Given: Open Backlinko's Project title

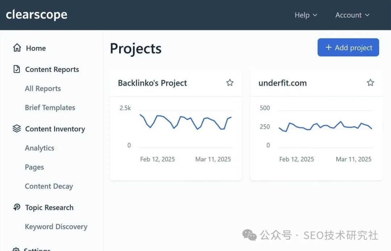Looking at the screenshot, I should pyautogui.click(x=152, y=83).
